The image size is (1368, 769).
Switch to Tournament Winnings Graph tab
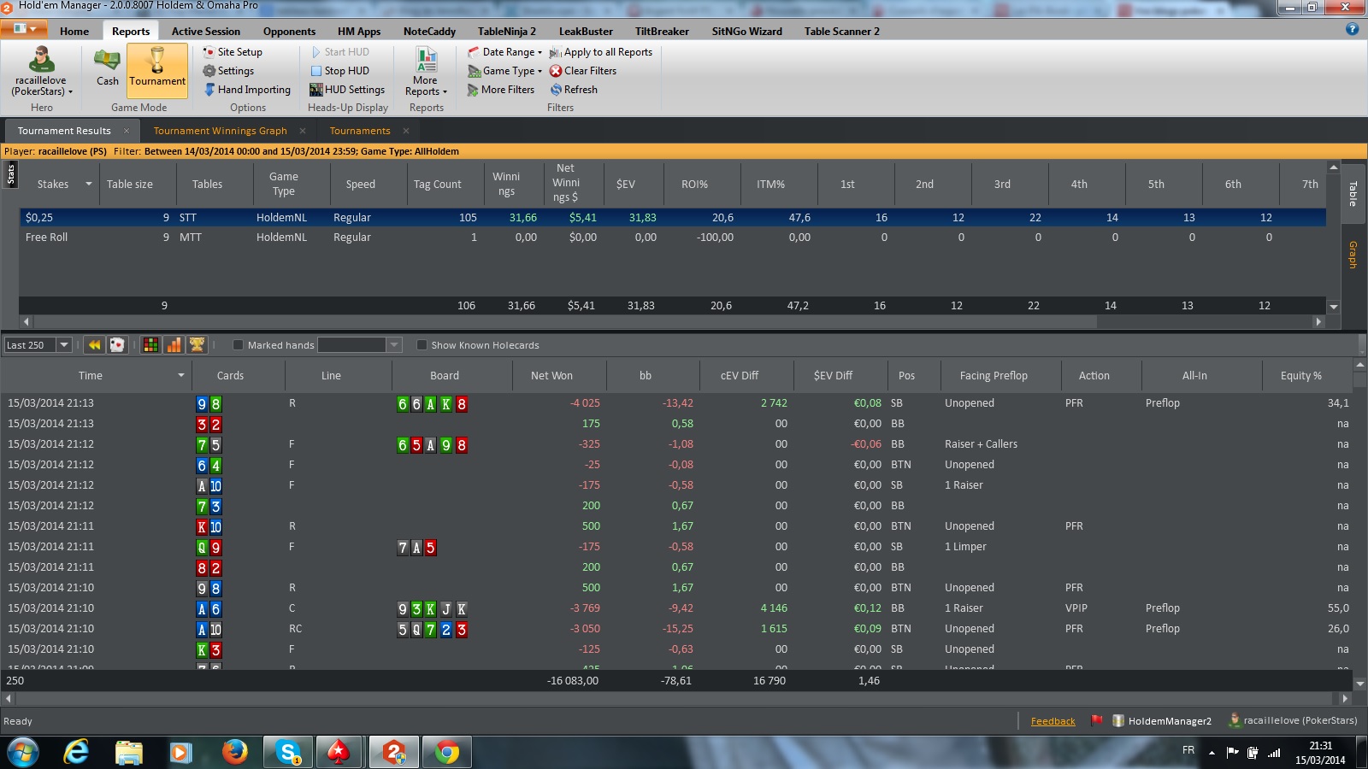[220, 131]
